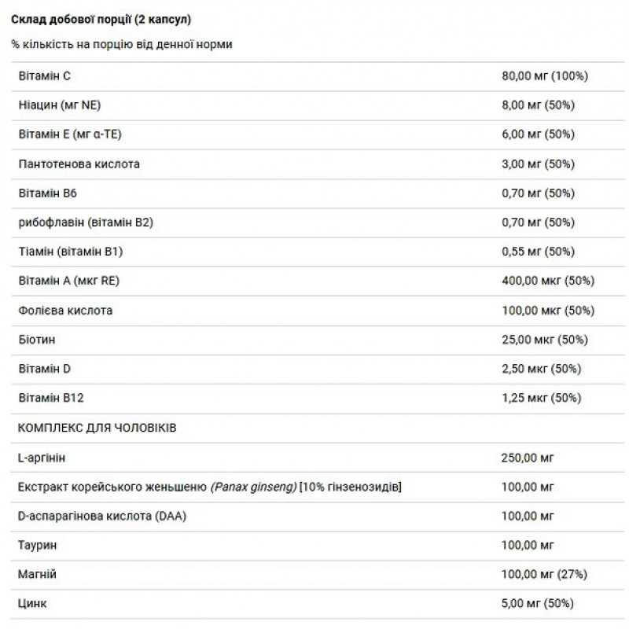Image resolution: width=629 pixels, height=629 pixels.
Task: Click the heading 'Склад добової порції (2 капсул)'
Action: (101, 19)
